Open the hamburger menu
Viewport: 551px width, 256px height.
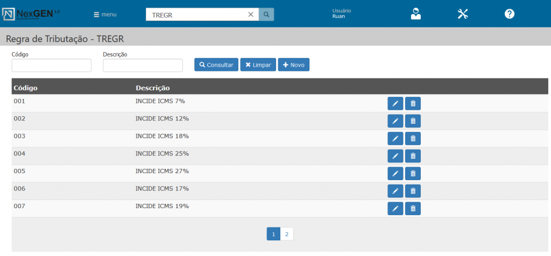coord(105,15)
